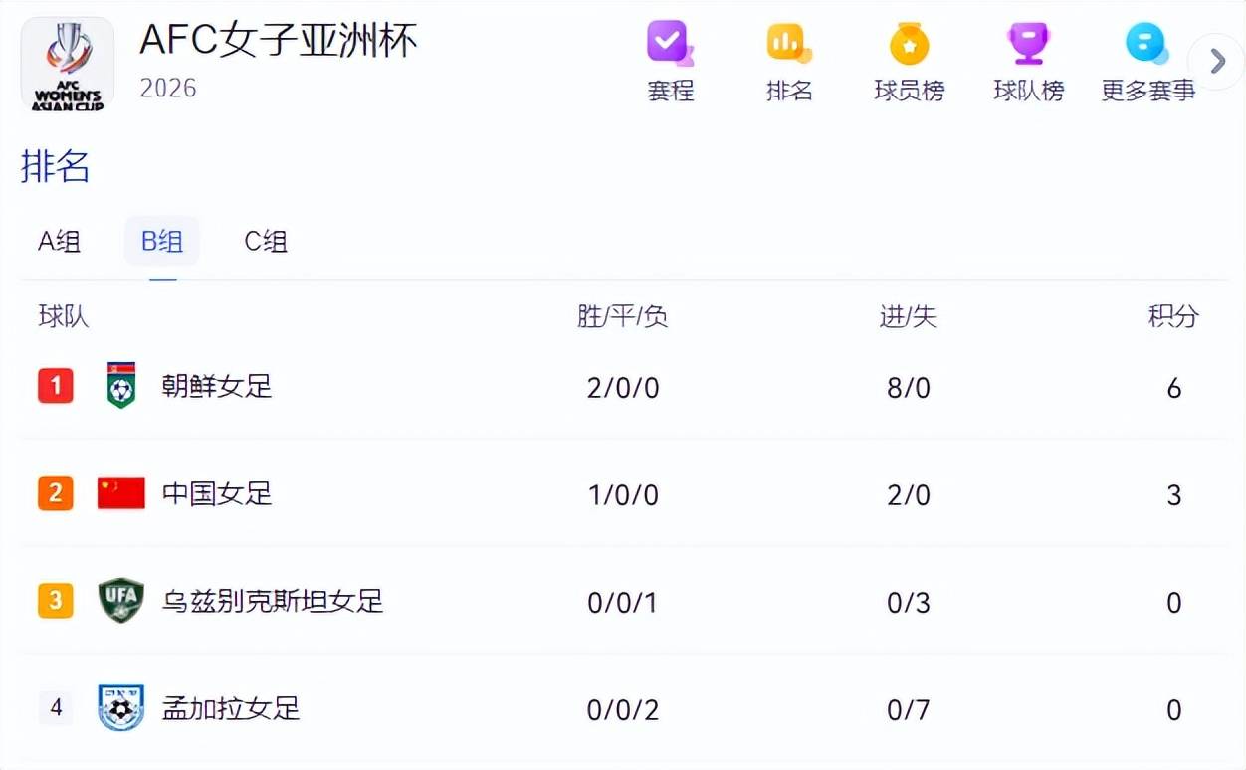
Task: Open the 乌兹别克斯坦女足 team link
Action: (273, 601)
